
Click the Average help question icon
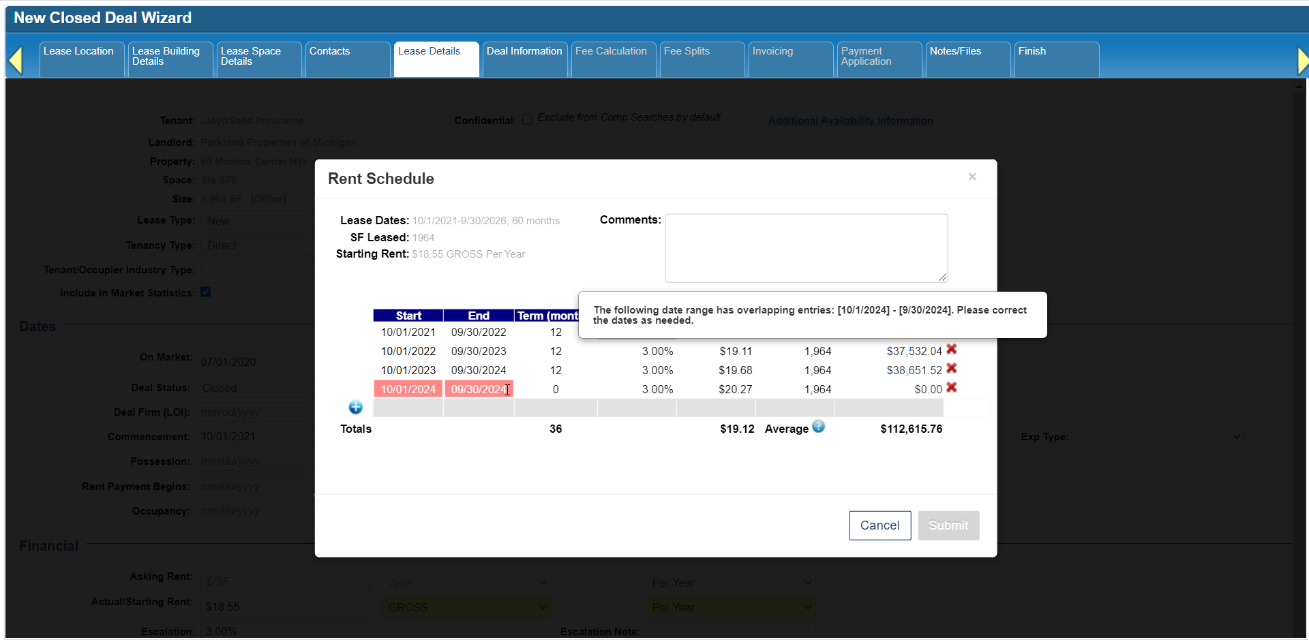(x=818, y=427)
